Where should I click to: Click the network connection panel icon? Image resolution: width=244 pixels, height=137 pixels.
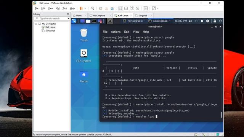190,21
